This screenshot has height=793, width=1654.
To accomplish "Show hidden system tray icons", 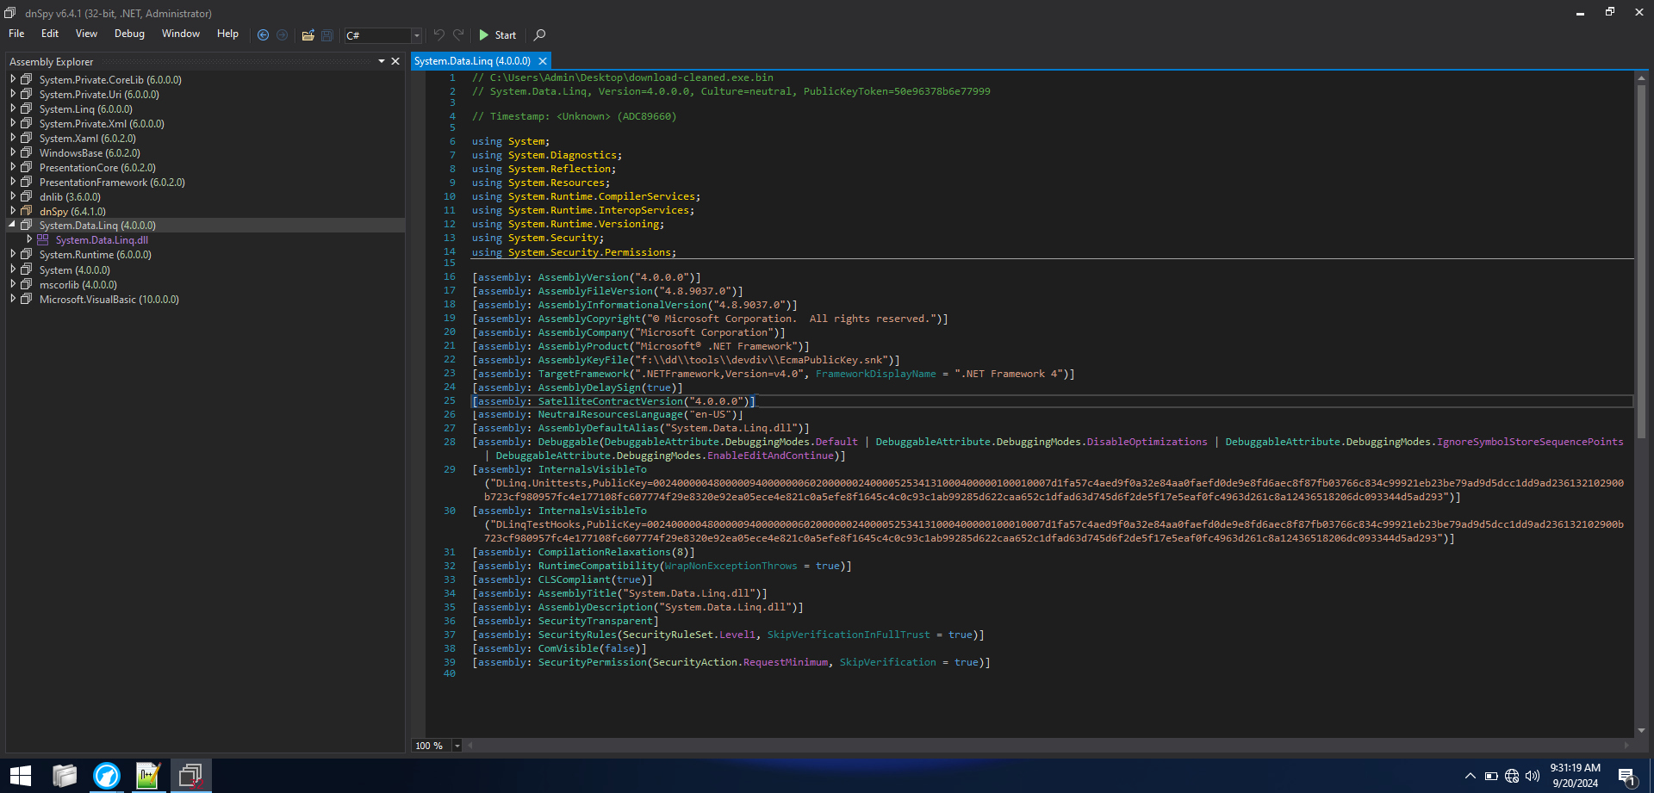I will (x=1471, y=776).
